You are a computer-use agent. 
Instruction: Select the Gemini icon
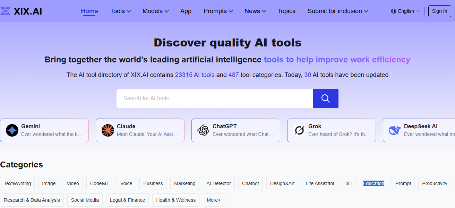point(12,130)
